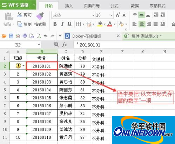Image resolution: width=175 pixels, height=144 pixels.
Task: Increase indent icon
Action: pos(163,15)
